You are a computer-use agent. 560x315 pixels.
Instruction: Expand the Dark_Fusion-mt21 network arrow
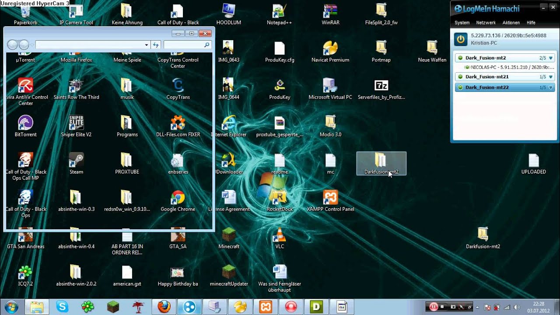[551, 77]
